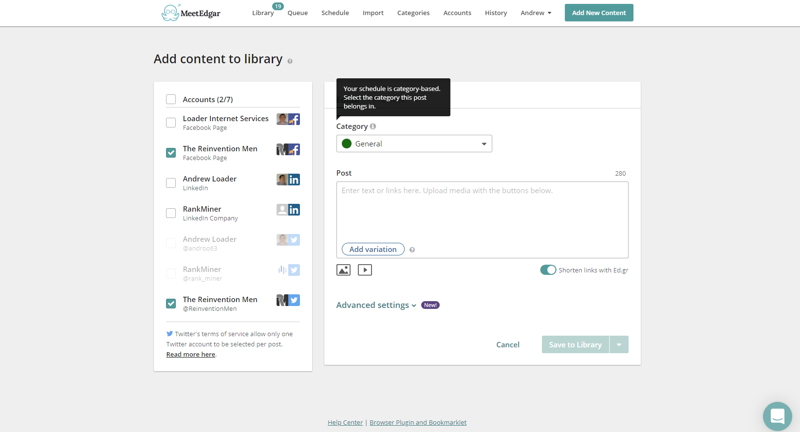Check RankMiner @rank_miner account
Image resolution: width=800 pixels, height=432 pixels.
pos(171,273)
